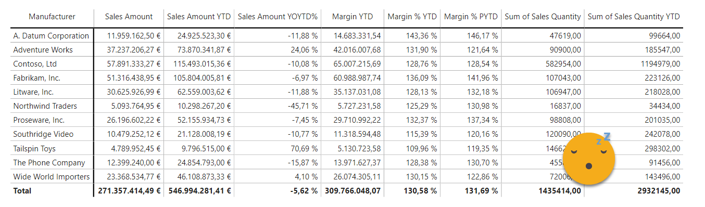Click the Wide World Importers cell
The width and height of the screenshot is (705, 207).
pos(52,176)
